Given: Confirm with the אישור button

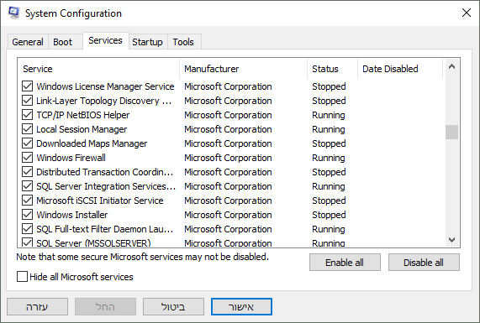Looking at the screenshot, I should [241, 307].
